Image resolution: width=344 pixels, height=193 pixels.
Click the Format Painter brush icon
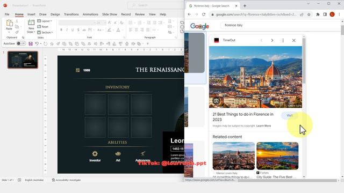(x=17, y=32)
